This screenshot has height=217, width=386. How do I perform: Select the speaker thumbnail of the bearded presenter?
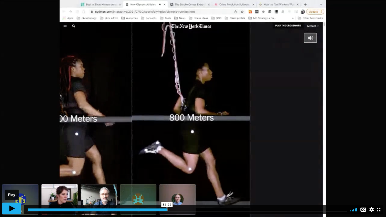tap(99, 197)
